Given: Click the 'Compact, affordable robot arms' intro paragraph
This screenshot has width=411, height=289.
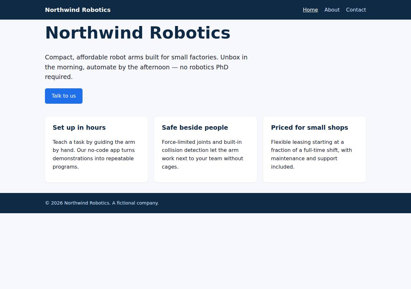Looking at the screenshot, I should point(146,67).
